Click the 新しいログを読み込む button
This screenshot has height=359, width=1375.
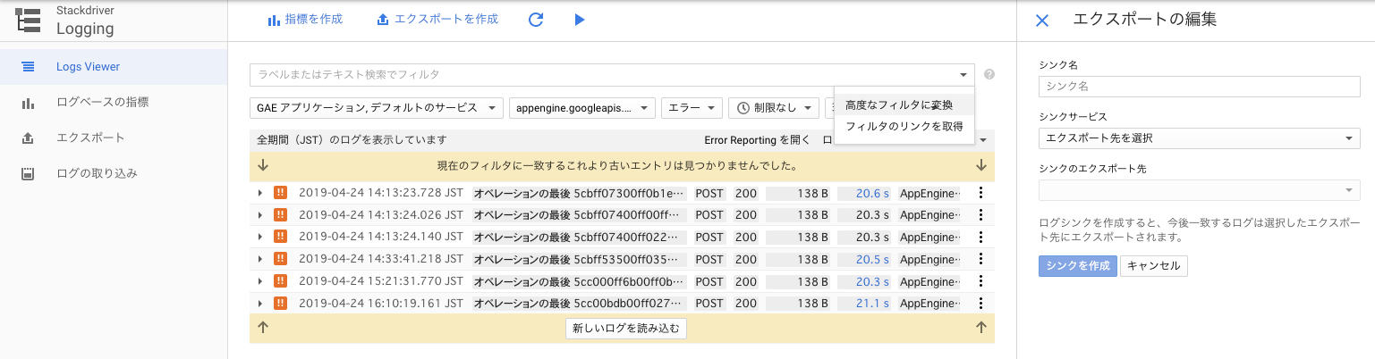click(x=626, y=328)
